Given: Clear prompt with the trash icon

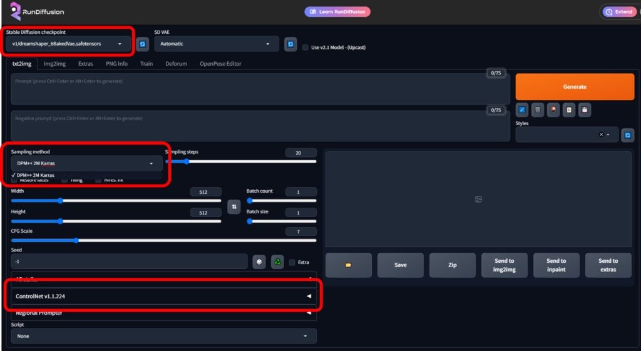Looking at the screenshot, I should pyautogui.click(x=538, y=109).
